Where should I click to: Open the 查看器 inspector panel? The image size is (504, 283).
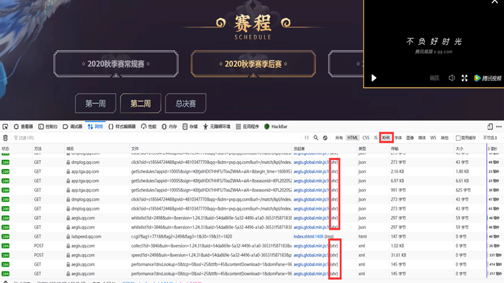(x=23, y=126)
